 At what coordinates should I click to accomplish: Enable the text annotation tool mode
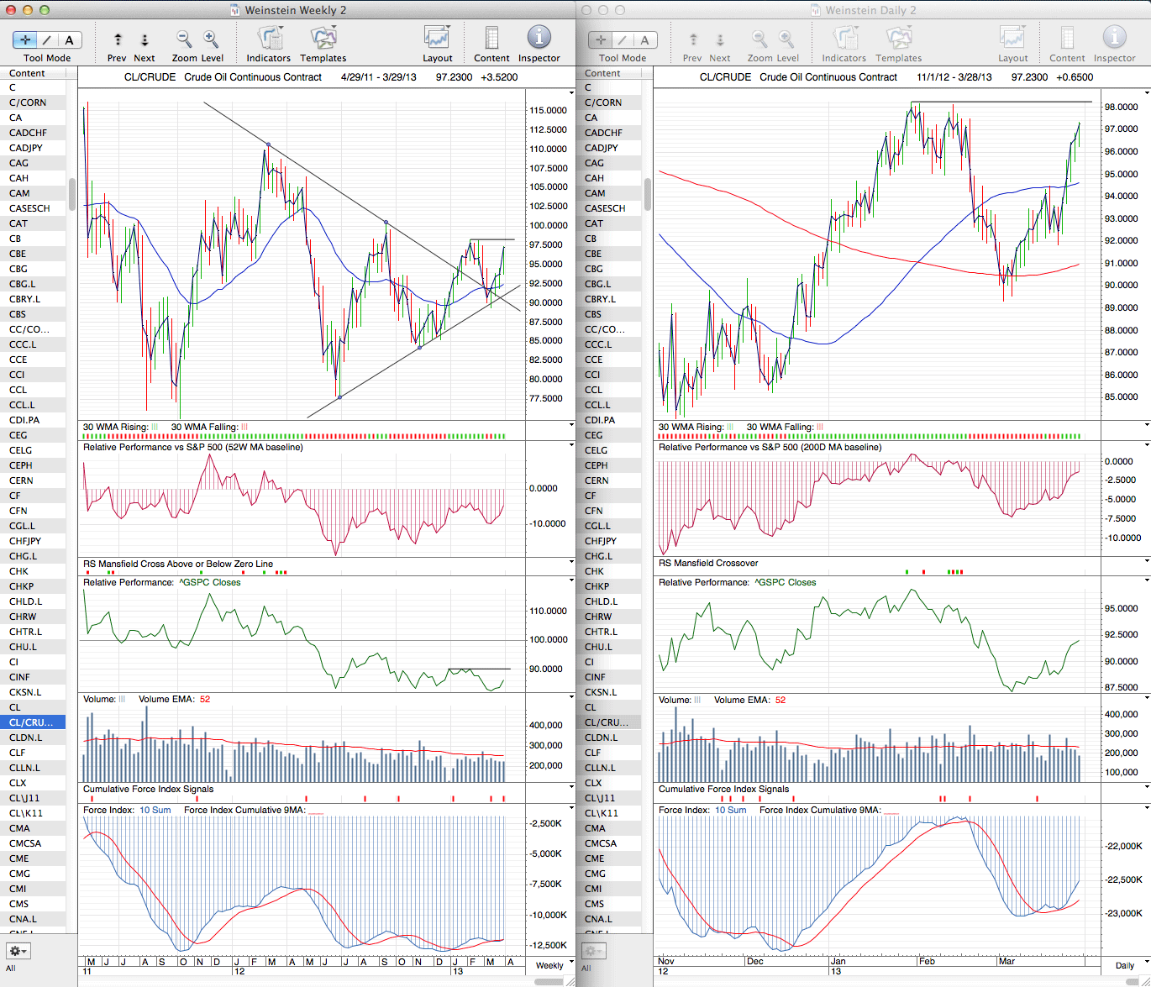69,39
